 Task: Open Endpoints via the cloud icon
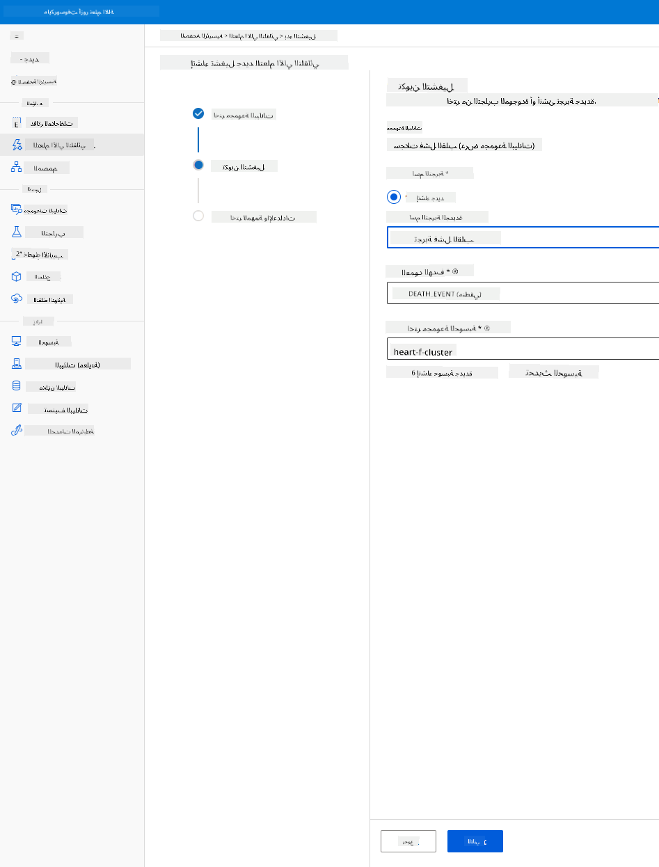(x=17, y=299)
